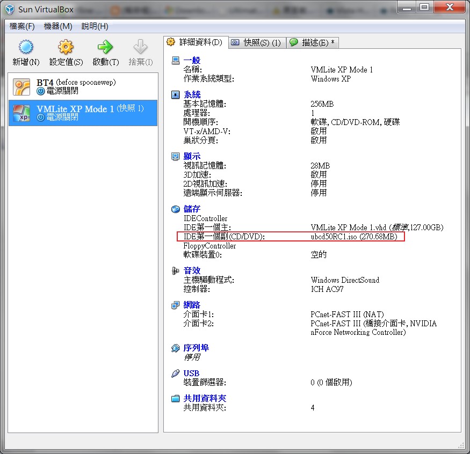Click the Sun VirtualBox title bar cube icon
The height and width of the screenshot is (454, 470).
[x=10, y=9]
